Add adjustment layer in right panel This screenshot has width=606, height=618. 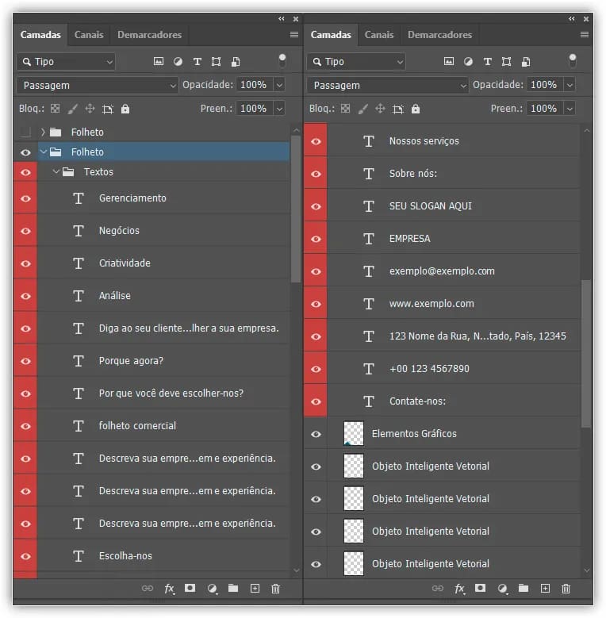point(501,589)
